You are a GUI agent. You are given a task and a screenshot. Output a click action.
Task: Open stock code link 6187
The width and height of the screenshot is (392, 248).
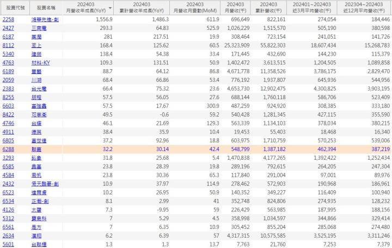pos(8,37)
